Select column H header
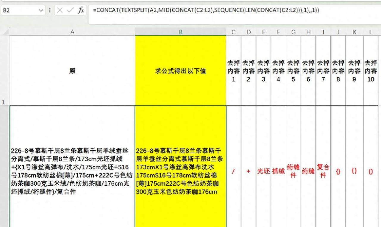The width and height of the screenshot is (381, 227). (308, 32)
